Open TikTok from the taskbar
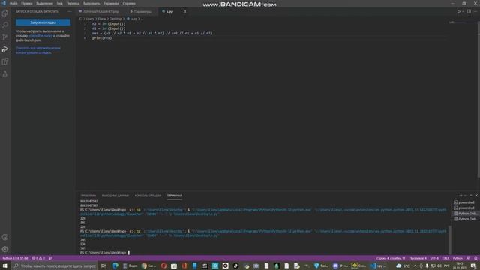The width and height of the screenshot is (480, 270). 235,265
